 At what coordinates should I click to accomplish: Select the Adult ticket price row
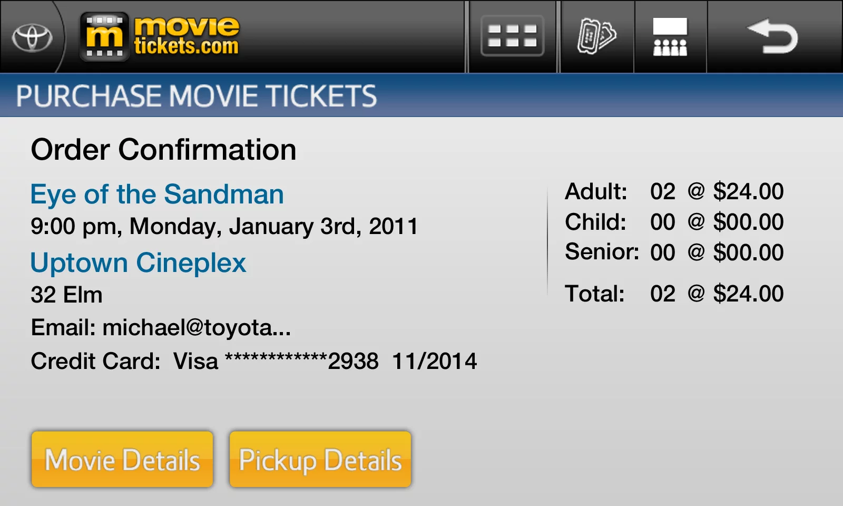674,191
